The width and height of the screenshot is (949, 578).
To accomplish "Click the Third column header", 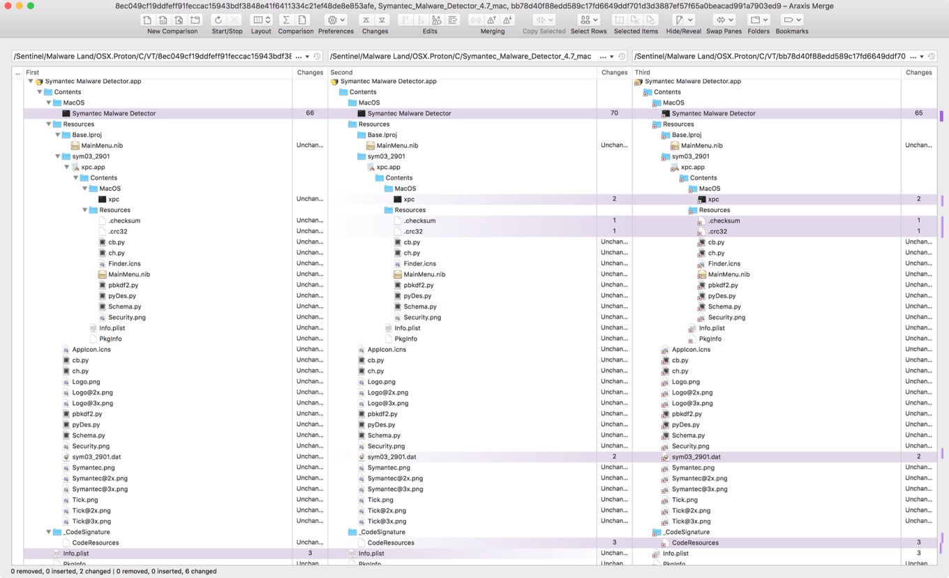I will [x=767, y=72].
